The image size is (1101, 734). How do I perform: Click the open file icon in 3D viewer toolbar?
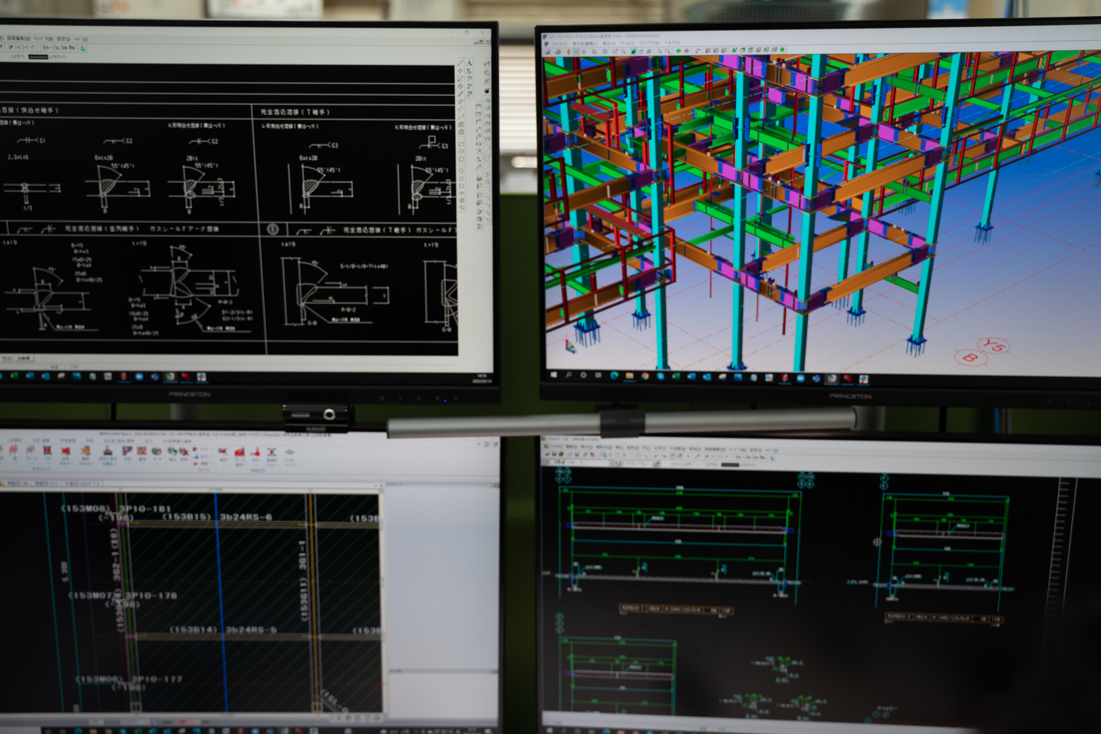[548, 52]
